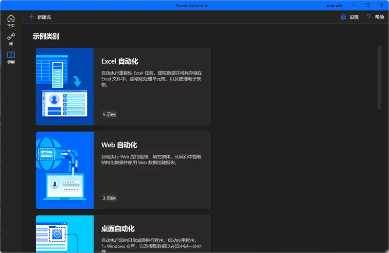The image size is (389, 253).
Task: Click the vertical scrollbar on the right
Action: pyautogui.click(x=379, y=77)
